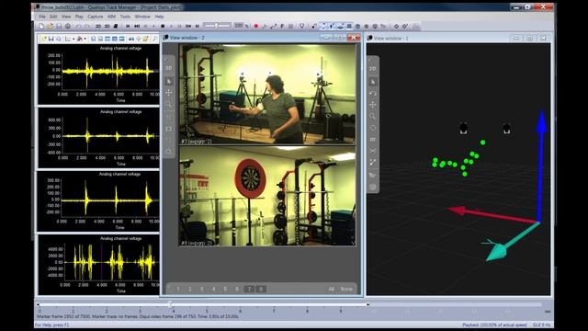588x331 pixels.
Task: Open the second dropdown arrow in plot toolbar
Action: (85, 39)
